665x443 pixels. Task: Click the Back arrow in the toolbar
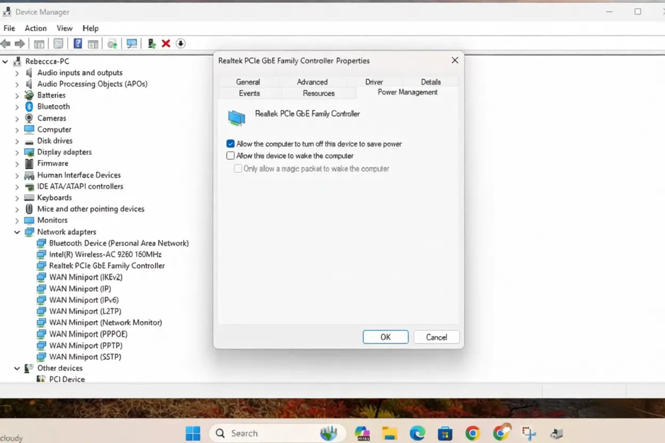coord(6,44)
